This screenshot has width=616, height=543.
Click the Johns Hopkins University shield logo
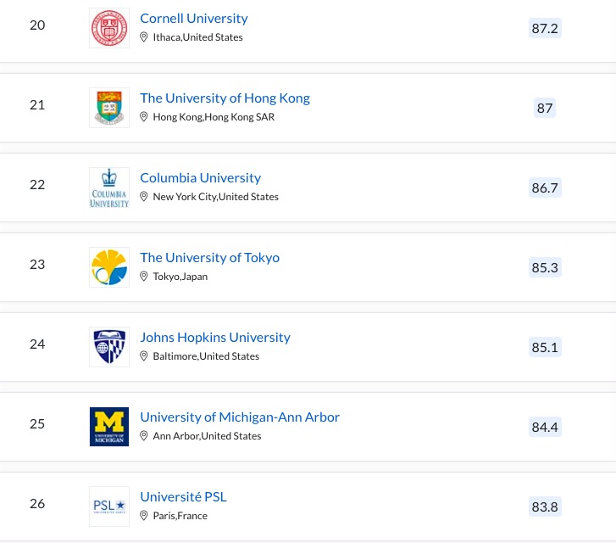109,347
